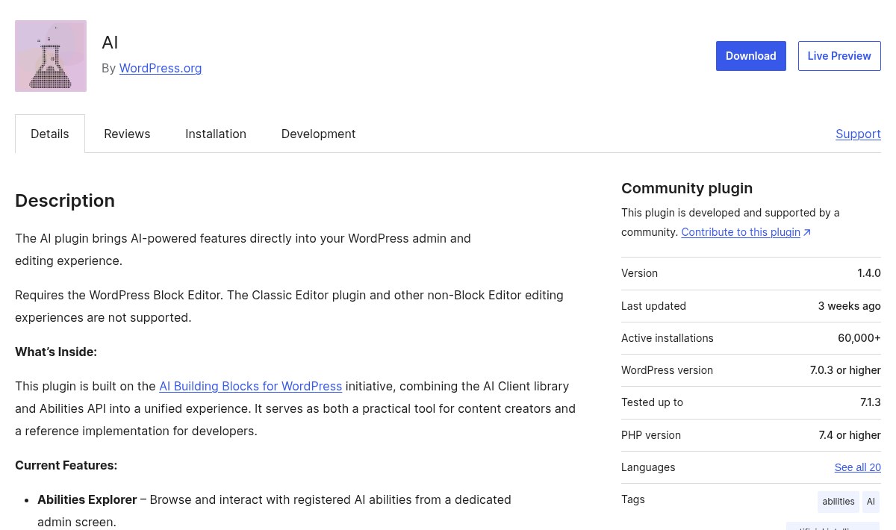This screenshot has width=896, height=530.
Task: Download the AI plugin
Action: [x=751, y=56]
